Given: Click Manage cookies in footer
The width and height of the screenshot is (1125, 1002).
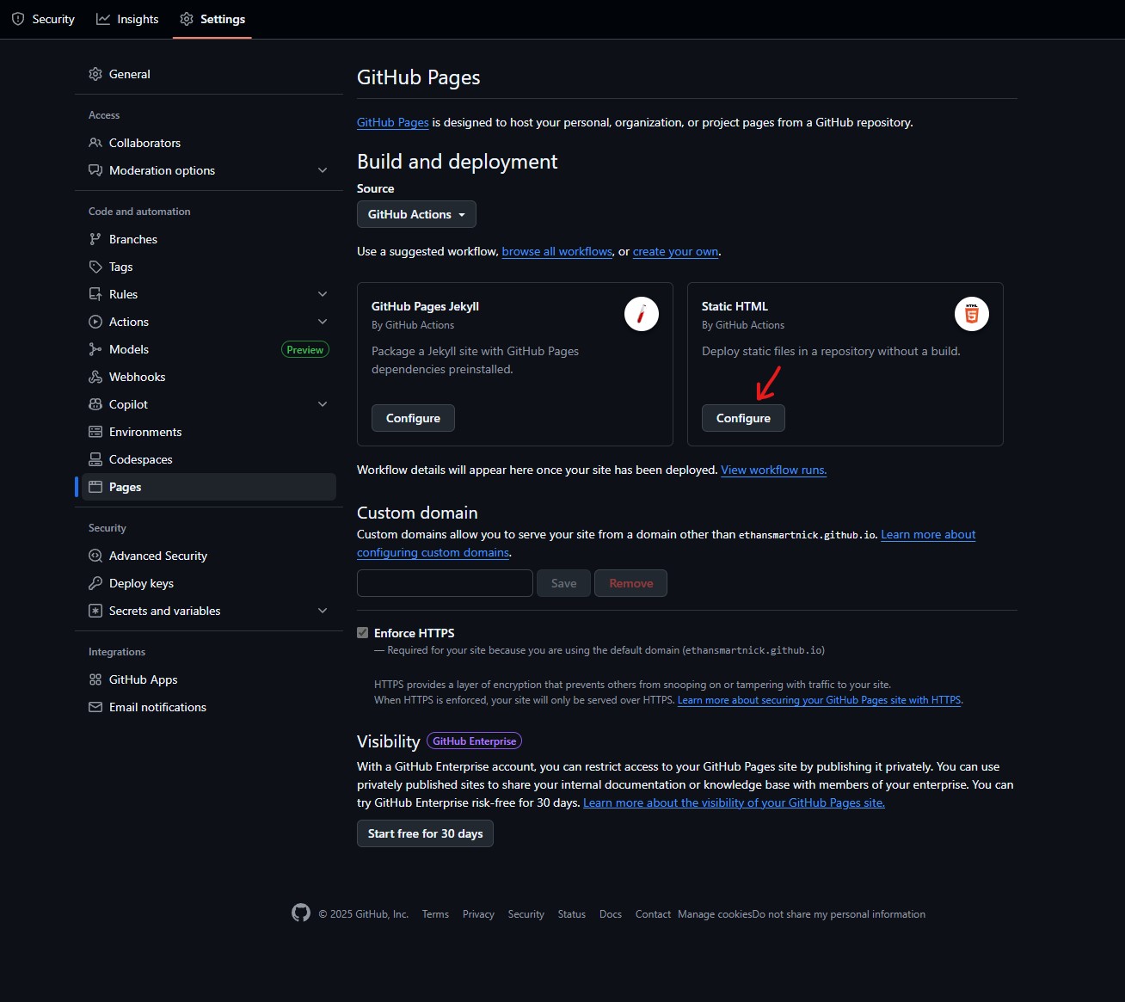Looking at the screenshot, I should pos(715,914).
